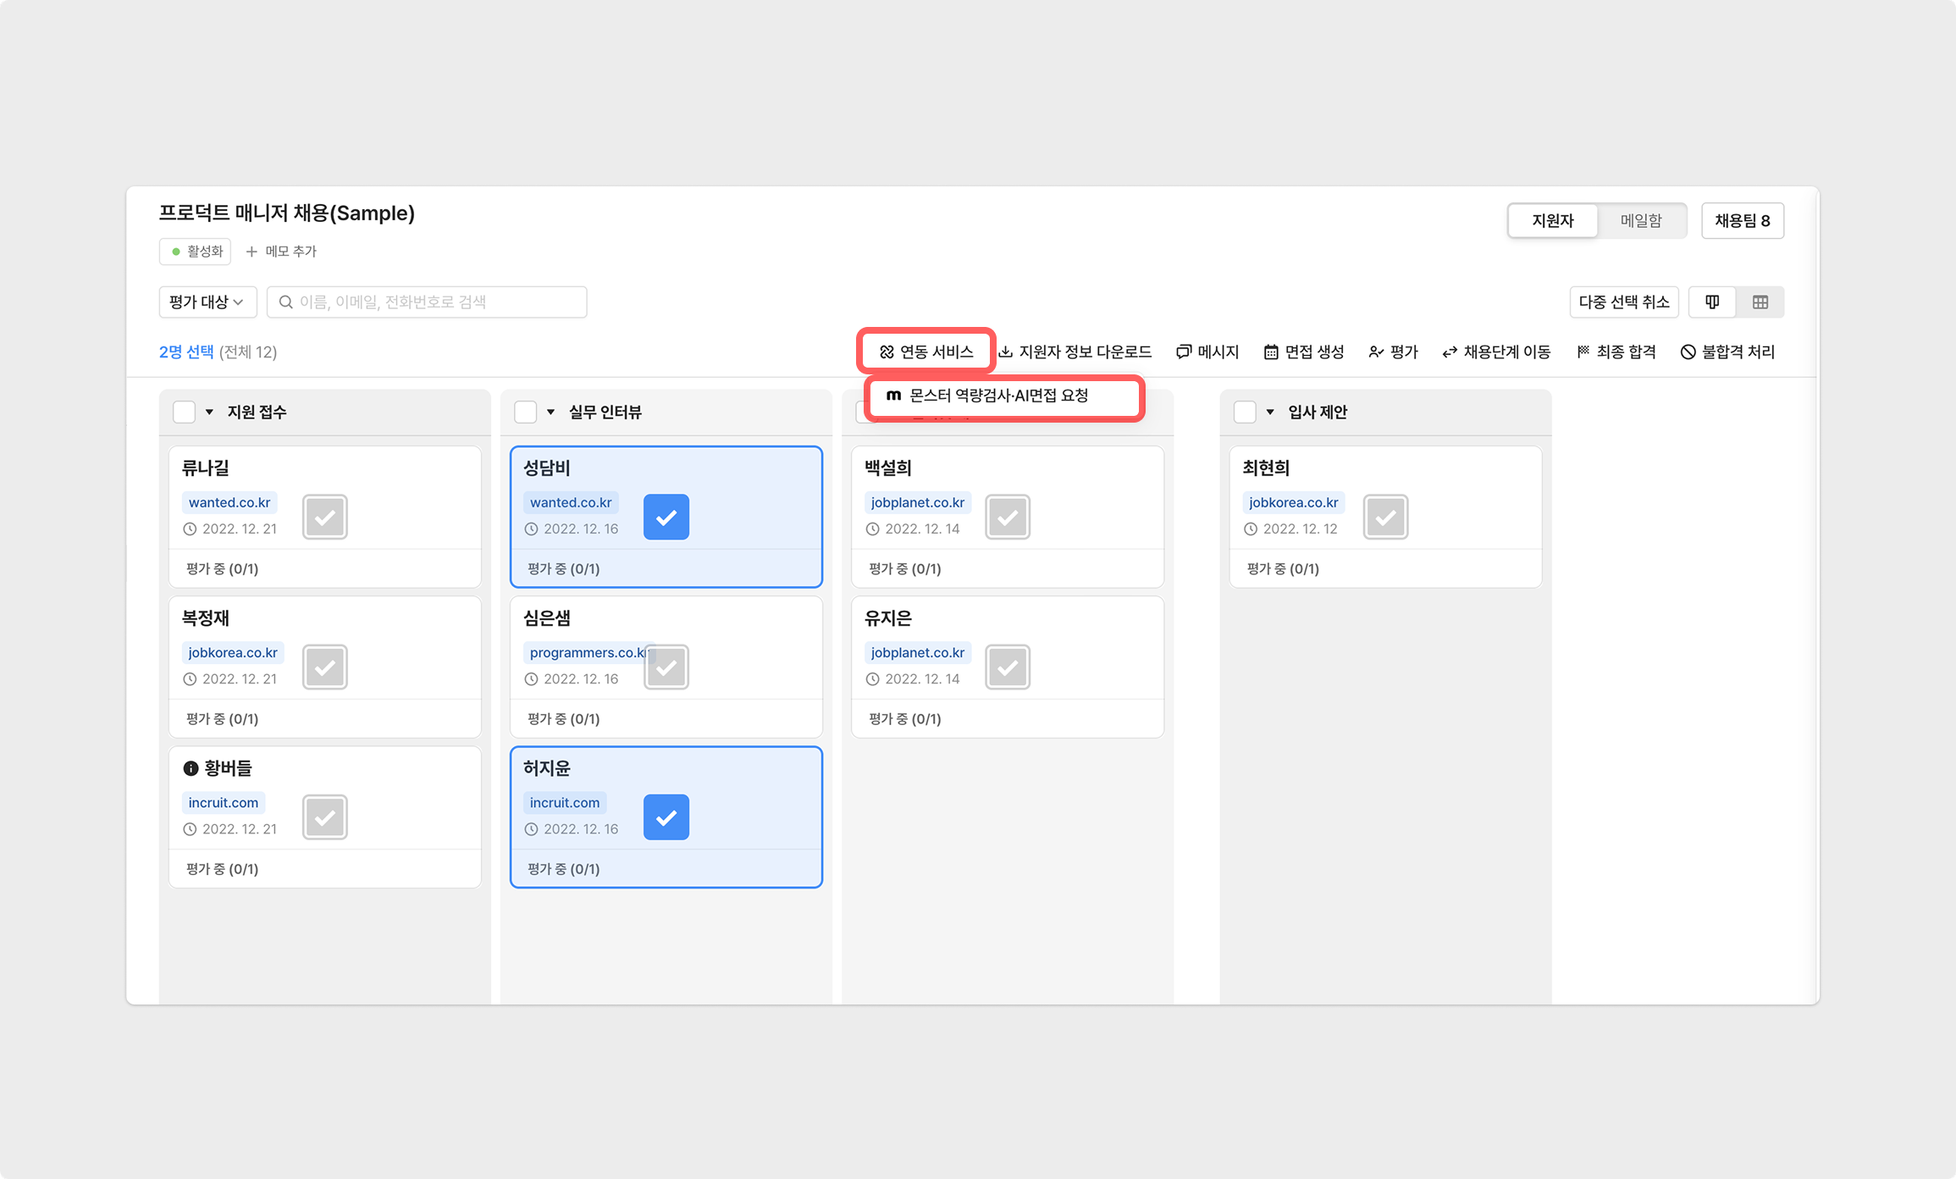This screenshot has width=1956, height=1179.
Task: Switch to kanban board view icon
Action: coord(1712,302)
